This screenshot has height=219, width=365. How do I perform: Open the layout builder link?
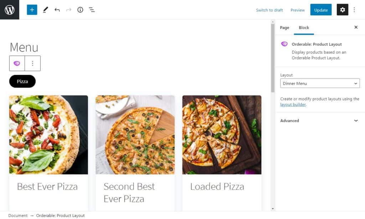[293, 104]
